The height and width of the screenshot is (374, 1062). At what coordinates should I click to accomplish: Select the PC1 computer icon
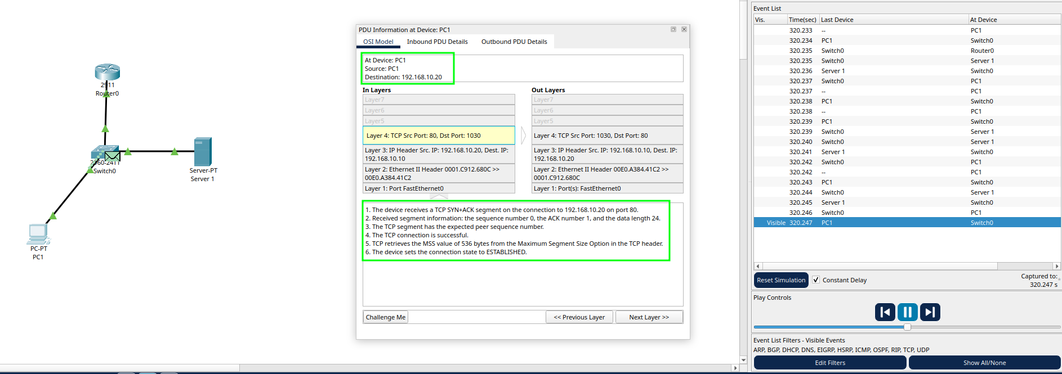38,233
